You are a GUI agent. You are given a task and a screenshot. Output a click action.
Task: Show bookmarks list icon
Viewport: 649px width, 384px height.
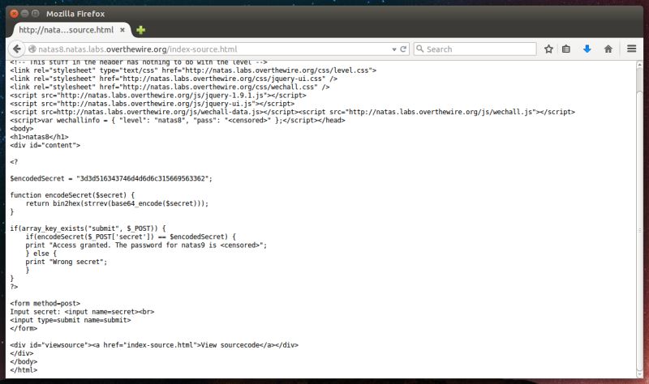(566, 49)
